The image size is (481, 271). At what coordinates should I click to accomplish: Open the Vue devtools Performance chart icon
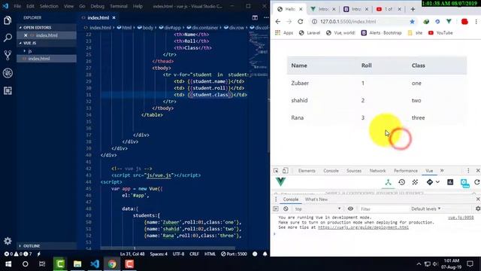pos(450,182)
